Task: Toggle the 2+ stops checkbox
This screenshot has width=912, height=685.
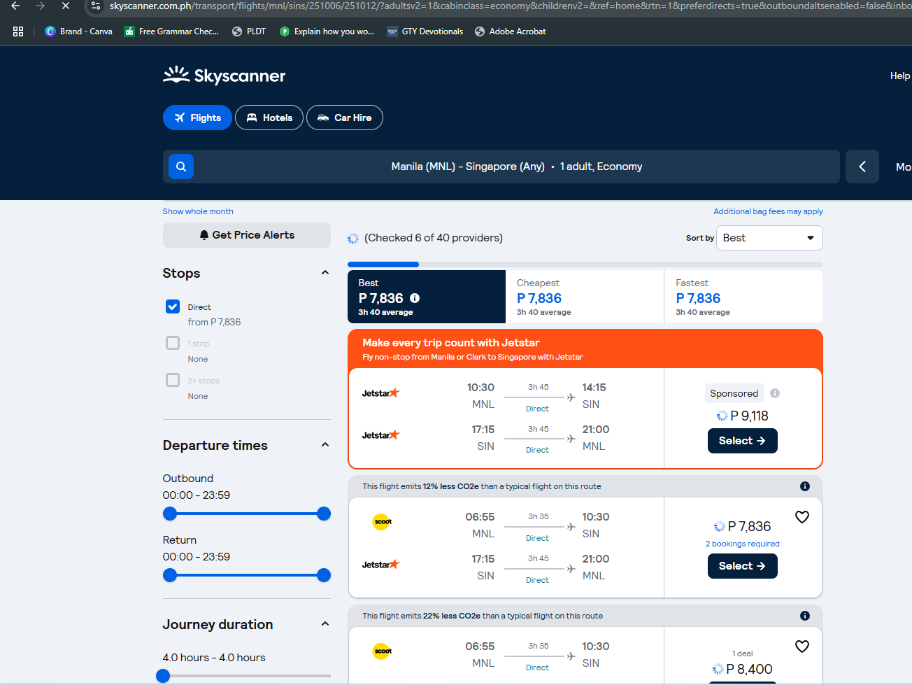Action: tap(173, 380)
